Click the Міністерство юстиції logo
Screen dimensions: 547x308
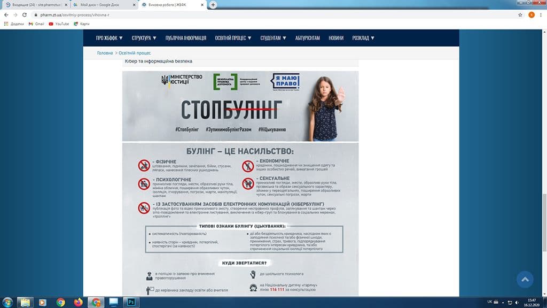[x=182, y=80]
